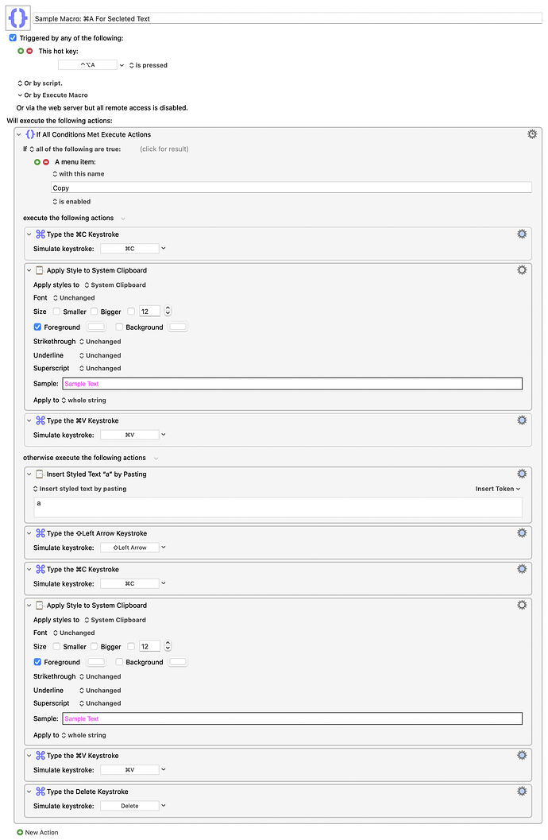The width and height of the screenshot is (548, 840).
Task: Enable Background checkbox in second Apply Style action
Action: point(119,662)
